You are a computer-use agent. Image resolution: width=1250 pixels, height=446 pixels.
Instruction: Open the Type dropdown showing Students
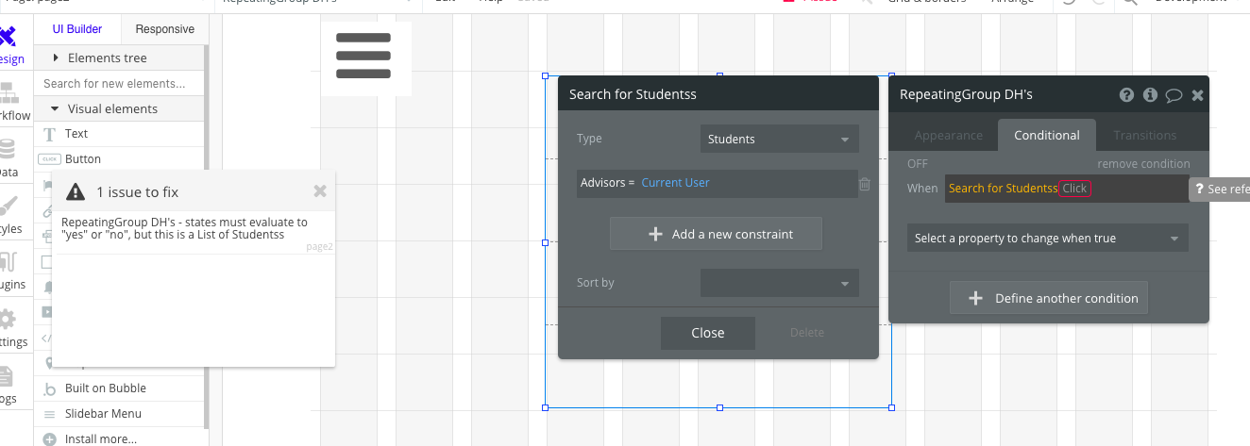[x=780, y=140]
